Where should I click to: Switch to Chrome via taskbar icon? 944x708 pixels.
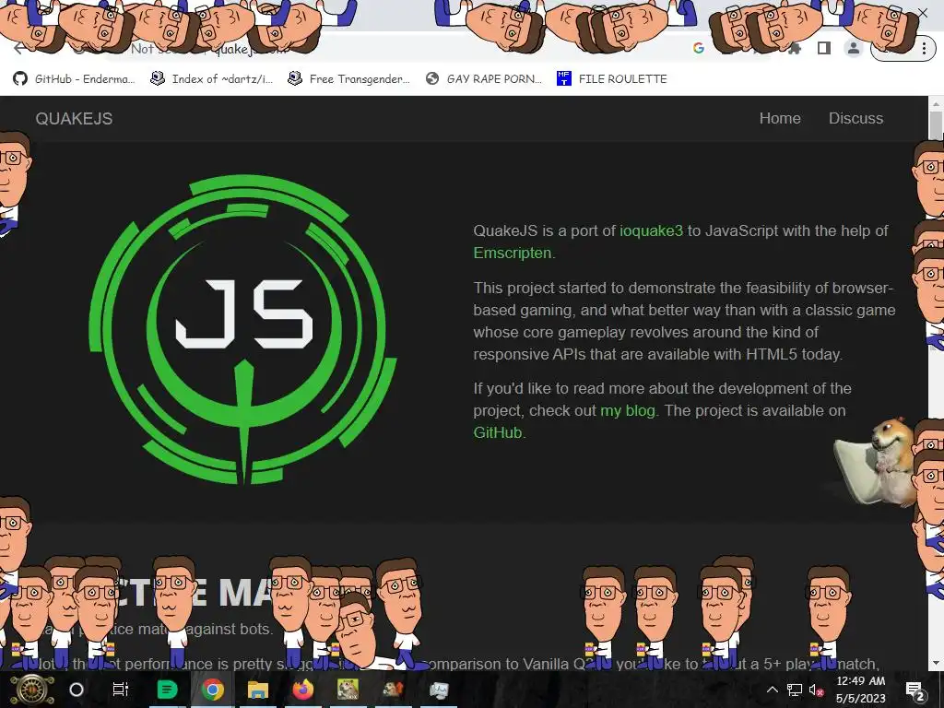click(213, 690)
